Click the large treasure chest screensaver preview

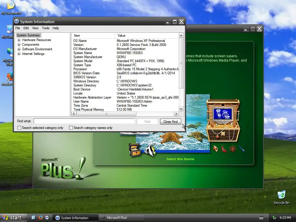(x=223, y=120)
